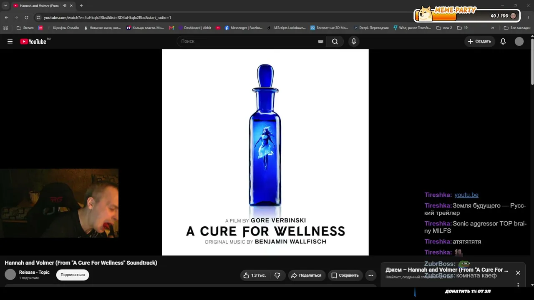The width and height of the screenshot is (534, 300).
Task: Save the video with Сохранить
Action: click(x=345, y=275)
